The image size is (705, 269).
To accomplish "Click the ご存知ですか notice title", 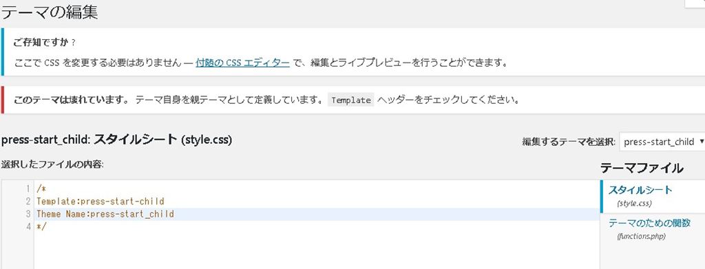I will coord(45,43).
